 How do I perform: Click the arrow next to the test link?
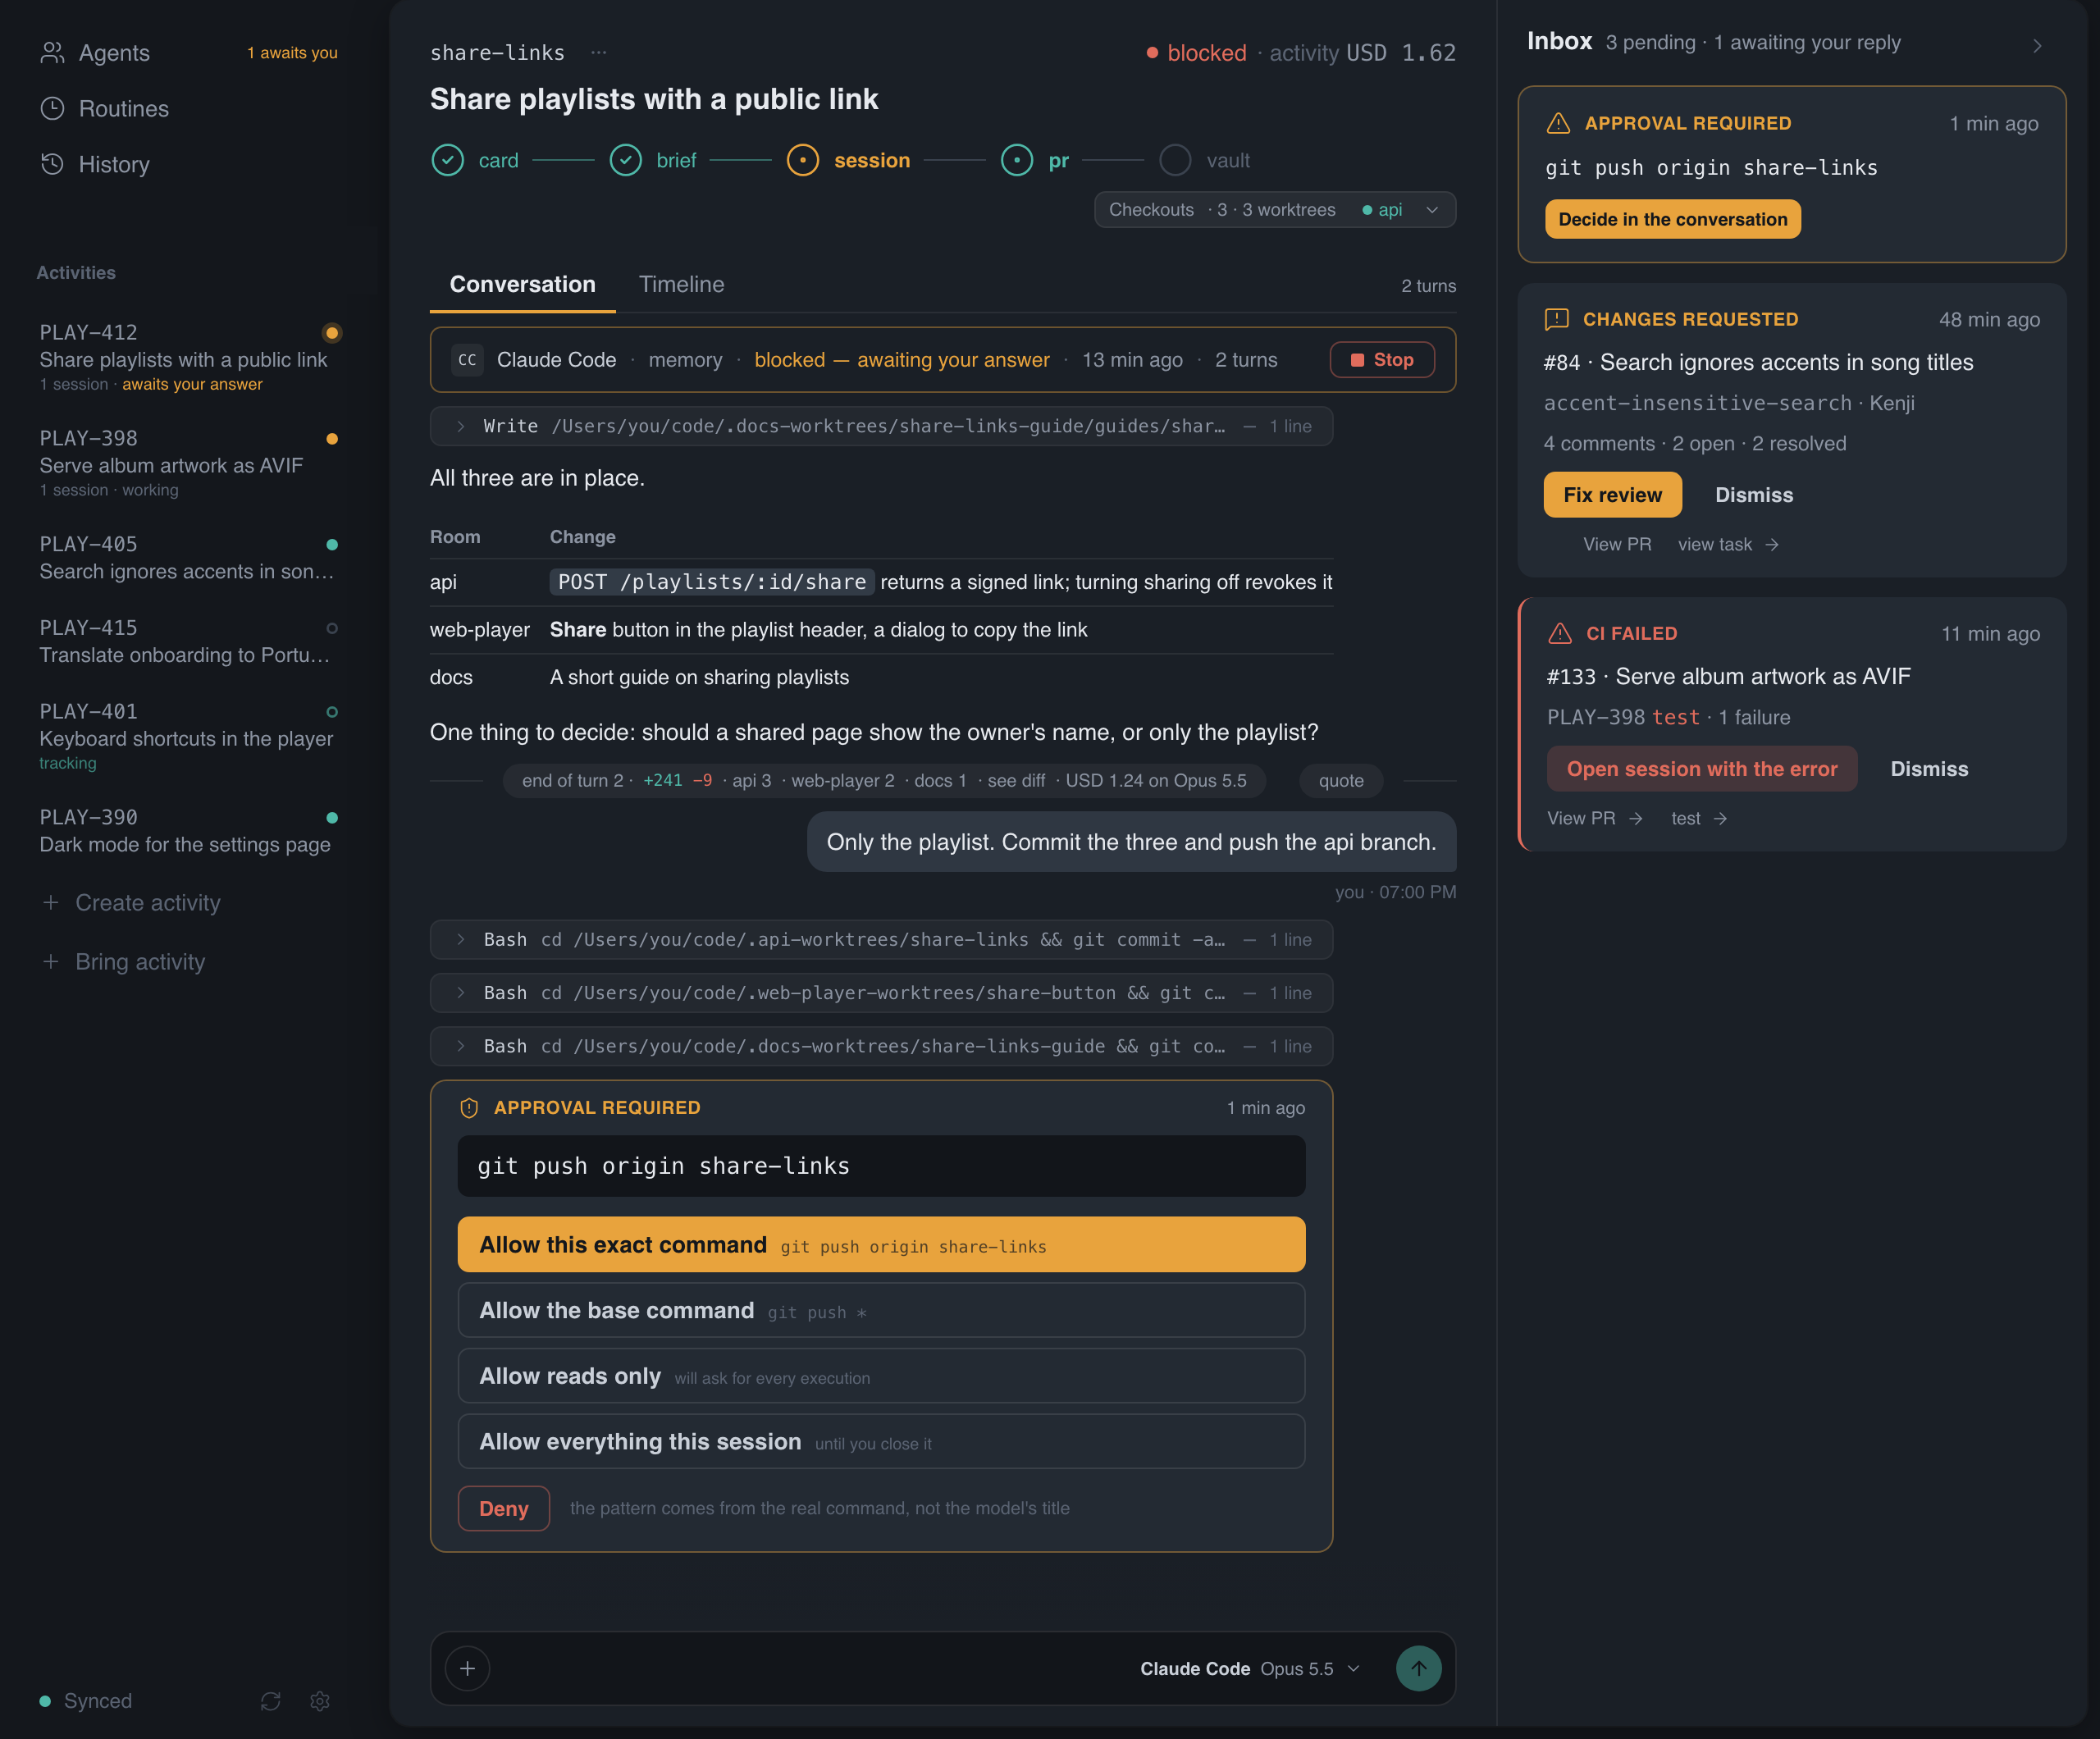(1720, 819)
